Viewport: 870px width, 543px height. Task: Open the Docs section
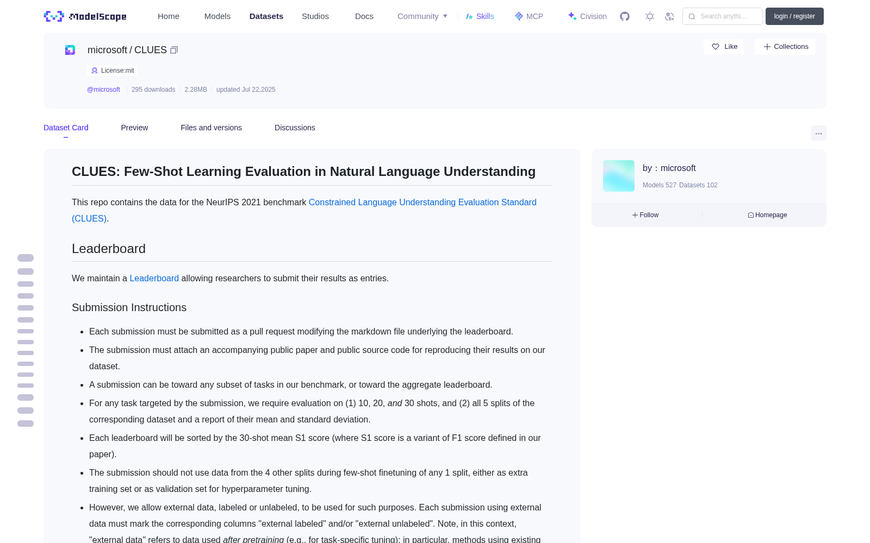tap(364, 16)
